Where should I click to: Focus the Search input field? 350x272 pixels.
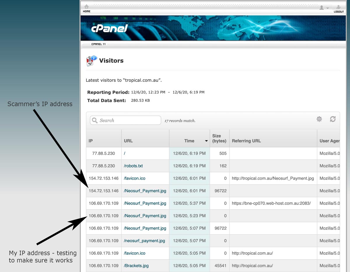click(128, 121)
